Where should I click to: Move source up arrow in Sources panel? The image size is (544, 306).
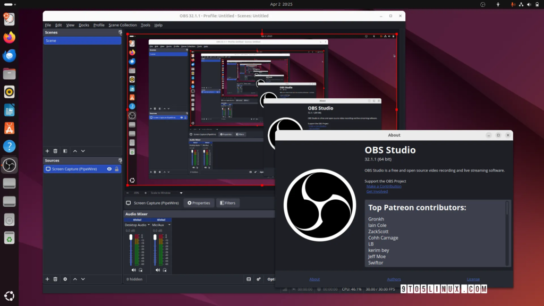click(75, 279)
